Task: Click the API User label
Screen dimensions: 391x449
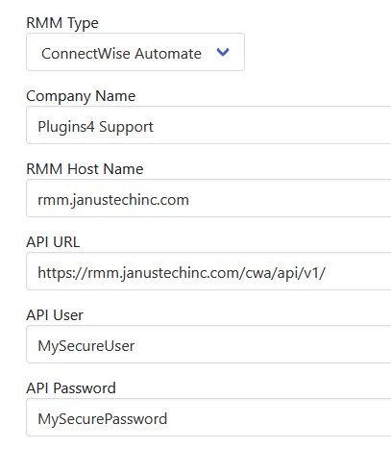Action: pyautogui.click(x=55, y=315)
